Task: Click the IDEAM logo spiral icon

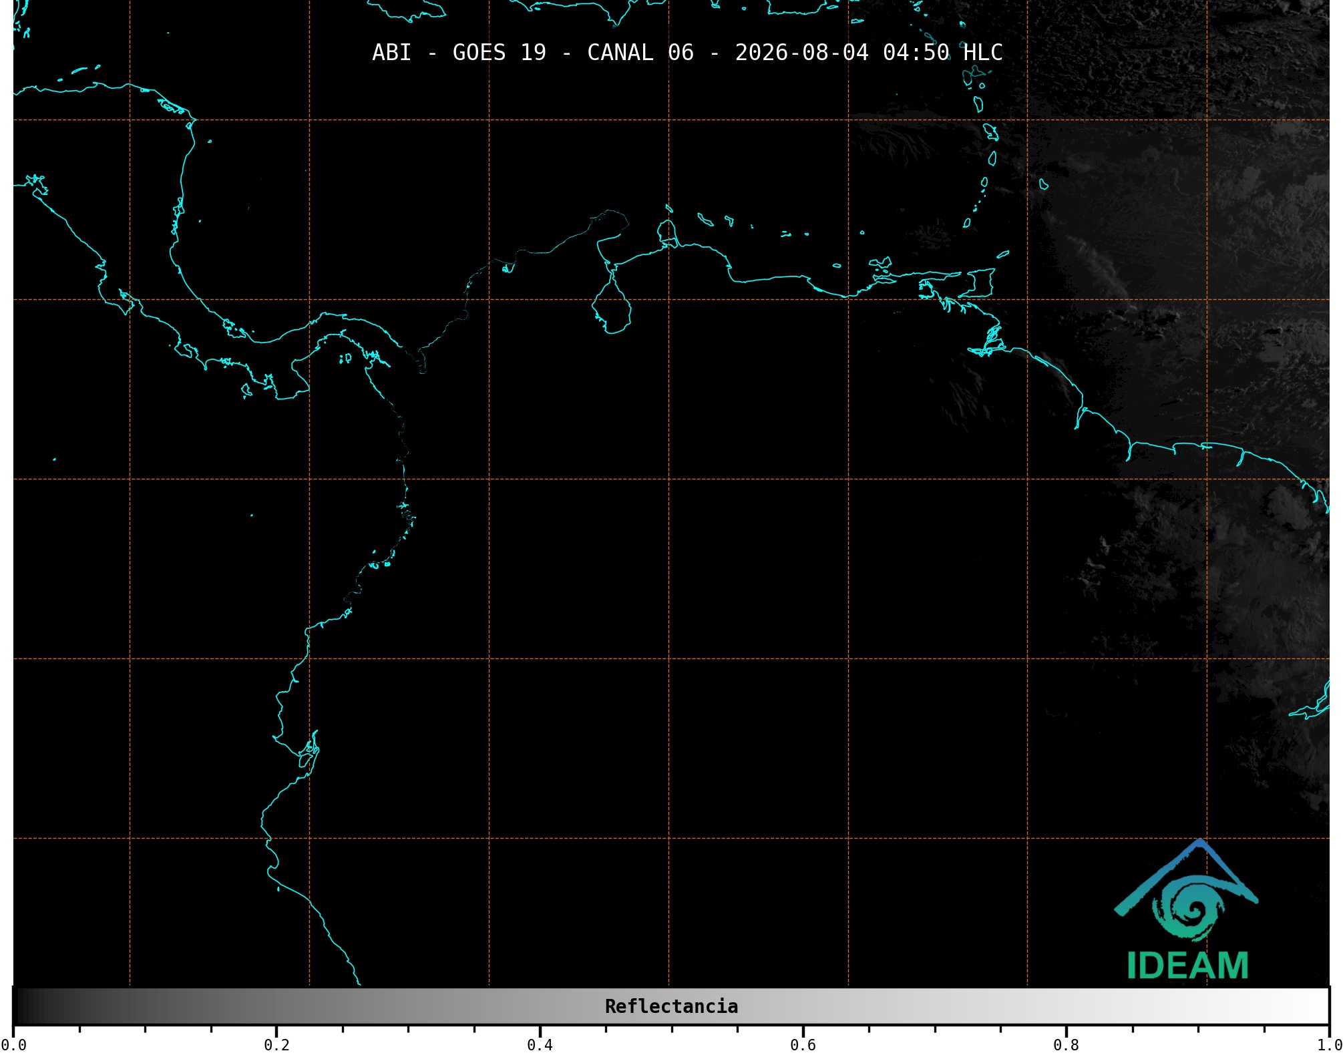Action: click(x=1189, y=909)
